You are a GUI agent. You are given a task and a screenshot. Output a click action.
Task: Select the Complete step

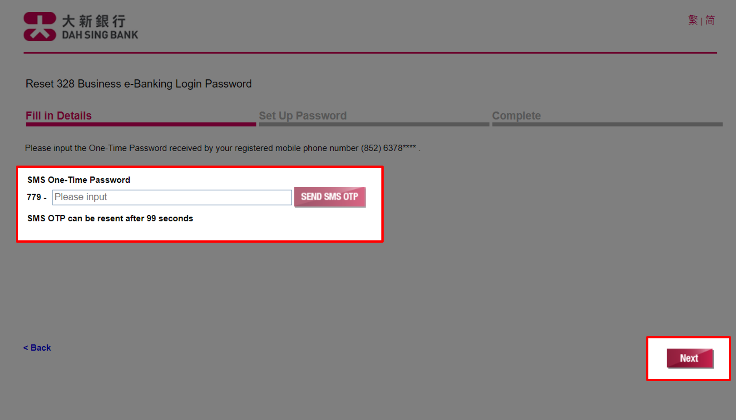tap(516, 116)
